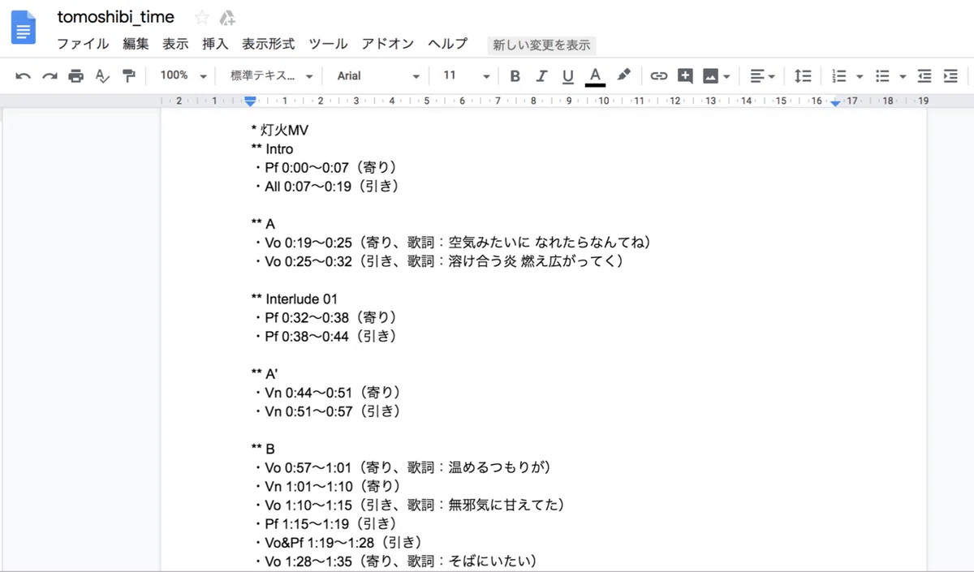Click the undo arrow icon

click(23, 76)
